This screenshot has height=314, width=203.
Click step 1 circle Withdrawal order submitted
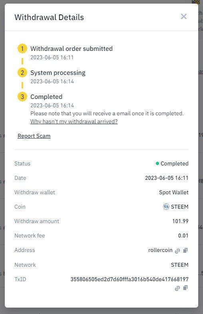pos(22,49)
